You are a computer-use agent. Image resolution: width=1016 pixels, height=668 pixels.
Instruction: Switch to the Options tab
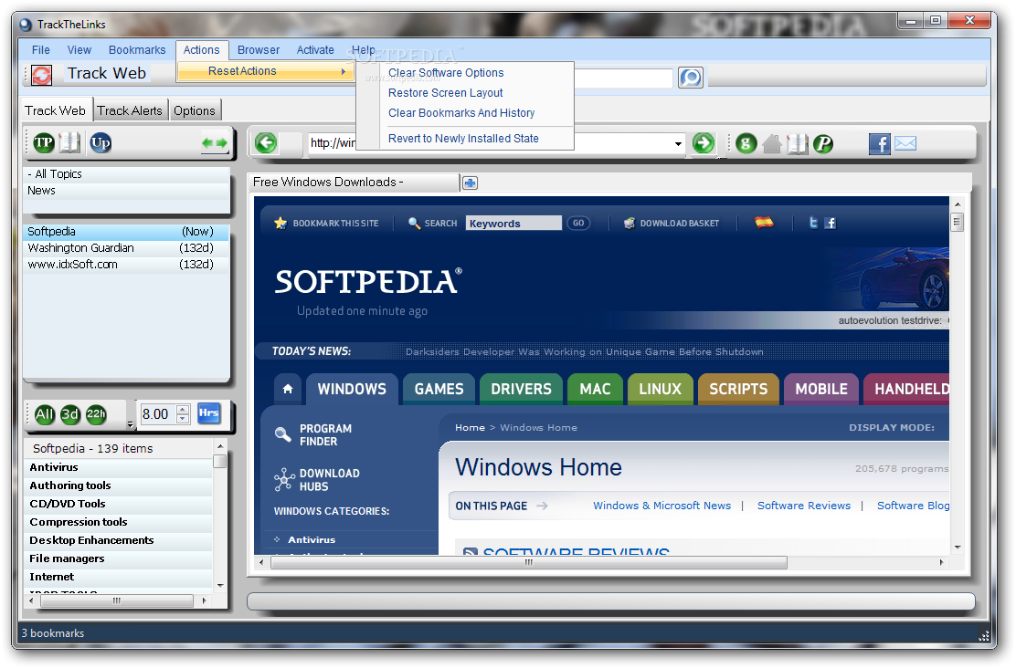point(195,110)
